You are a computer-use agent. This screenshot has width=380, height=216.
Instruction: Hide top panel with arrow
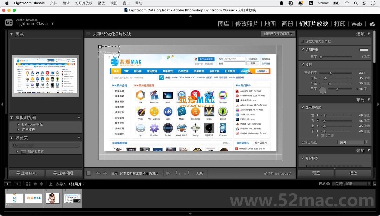(190, 16)
